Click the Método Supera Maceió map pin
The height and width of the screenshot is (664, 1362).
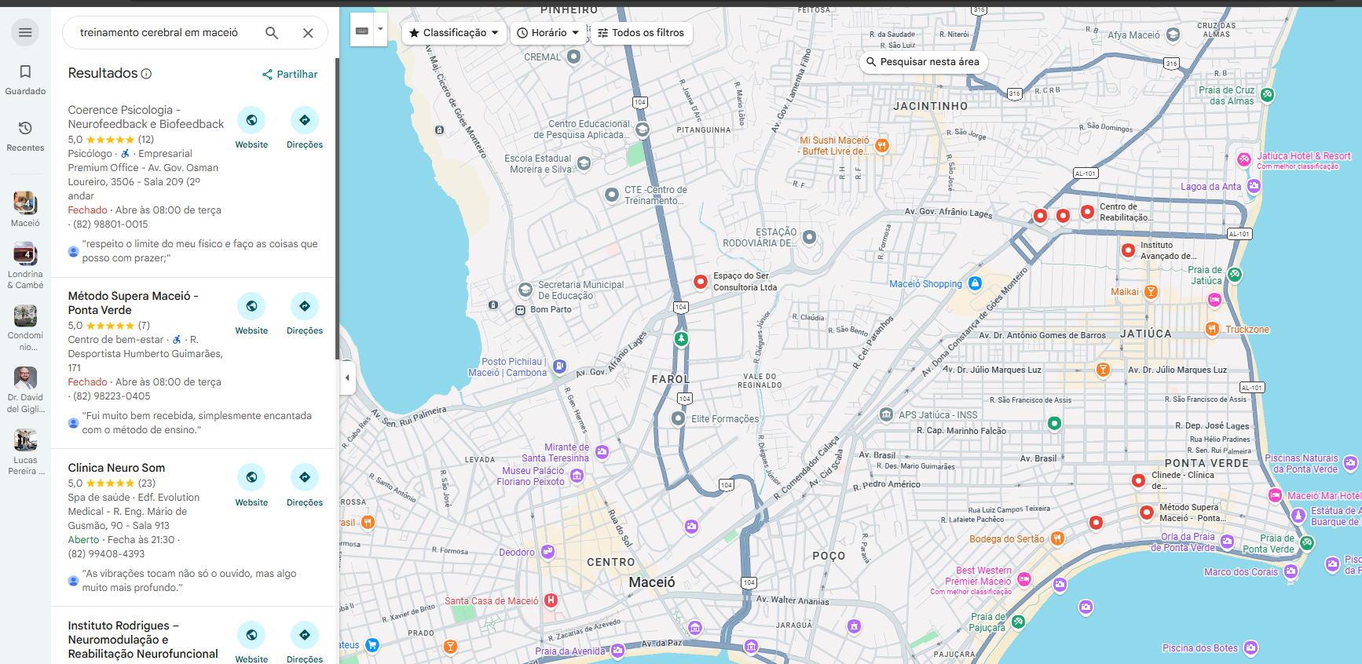1147,513
